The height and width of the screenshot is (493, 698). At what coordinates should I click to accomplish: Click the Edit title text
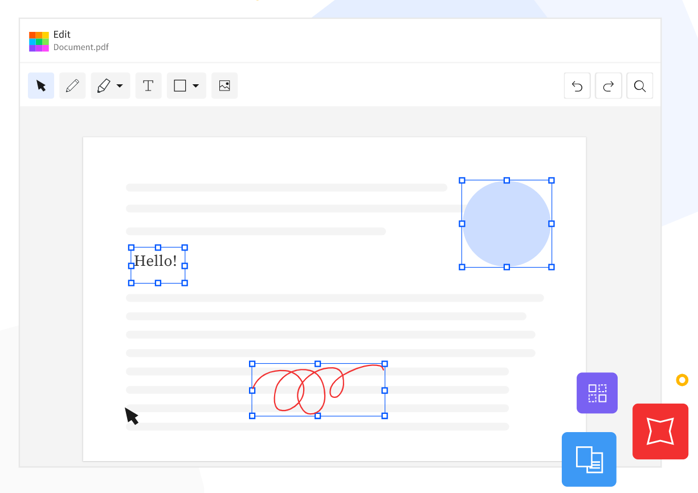coord(62,35)
